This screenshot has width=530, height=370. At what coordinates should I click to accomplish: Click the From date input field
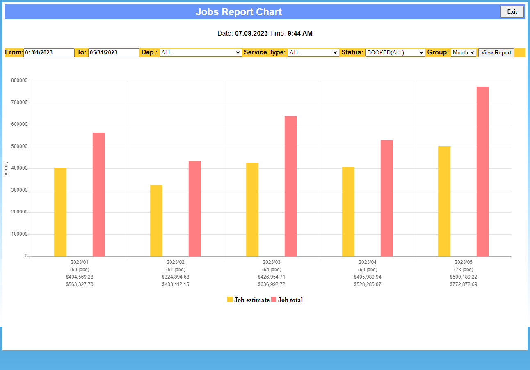point(49,52)
